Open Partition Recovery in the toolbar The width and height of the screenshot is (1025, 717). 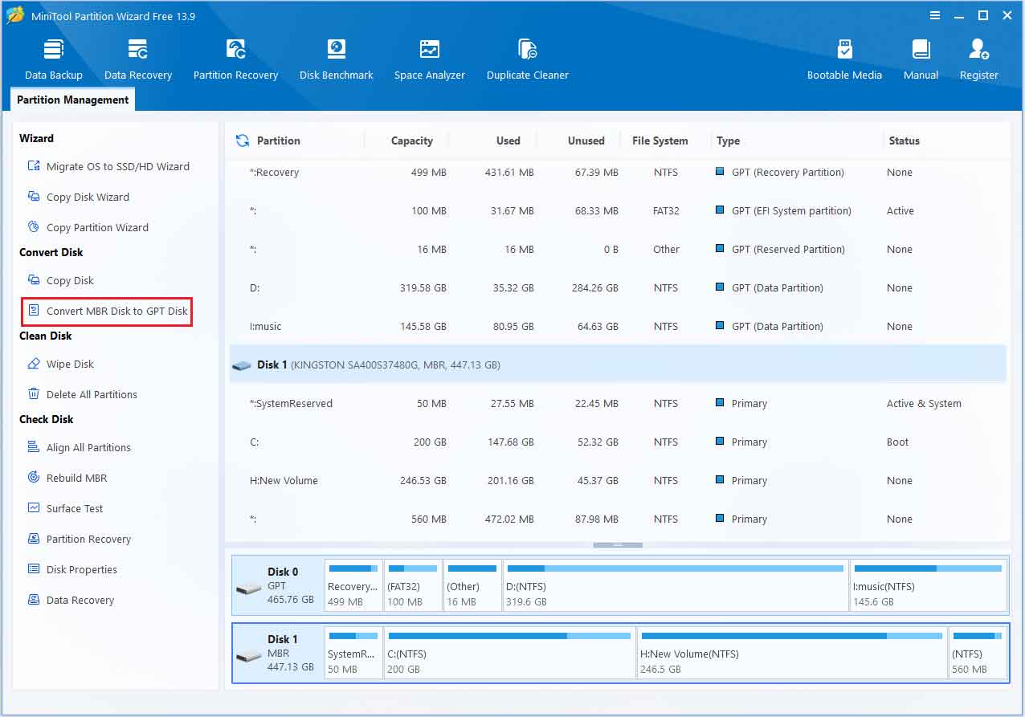(x=235, y=59)
